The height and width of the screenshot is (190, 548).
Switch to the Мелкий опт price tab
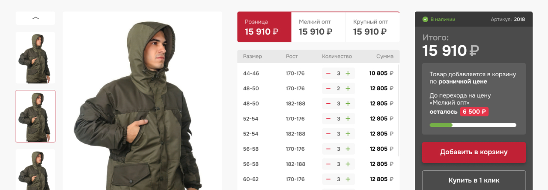click(x=318, y=27)
